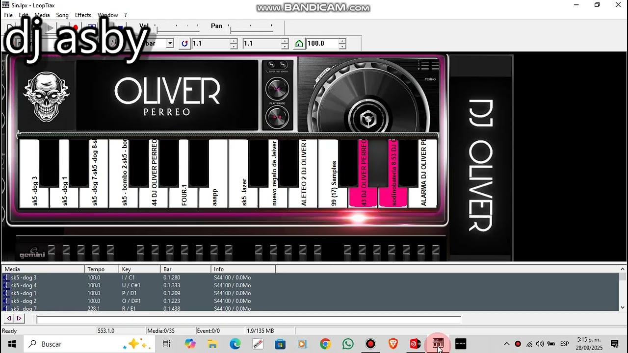Show hidden tray icons chevron
This screenshot has height=353, width=628.
click(507, 344)
